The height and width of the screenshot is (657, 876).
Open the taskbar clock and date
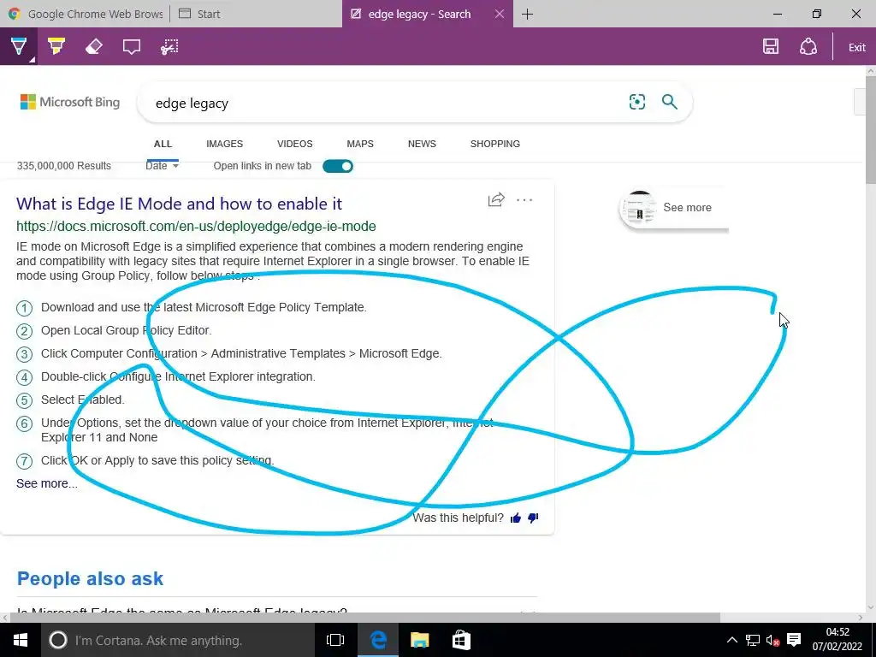[x=838, y=640]
